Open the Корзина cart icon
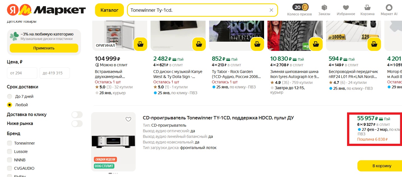 [x=367, y=8]
